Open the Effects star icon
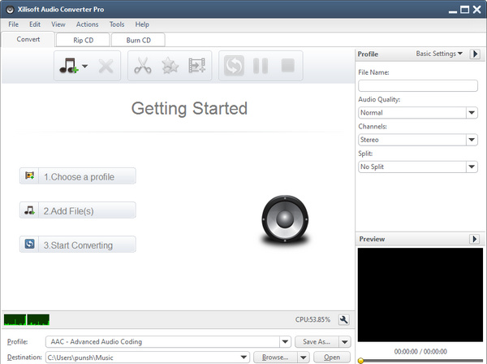The width and height of the screenshot is (487, 364). [170, 66]
